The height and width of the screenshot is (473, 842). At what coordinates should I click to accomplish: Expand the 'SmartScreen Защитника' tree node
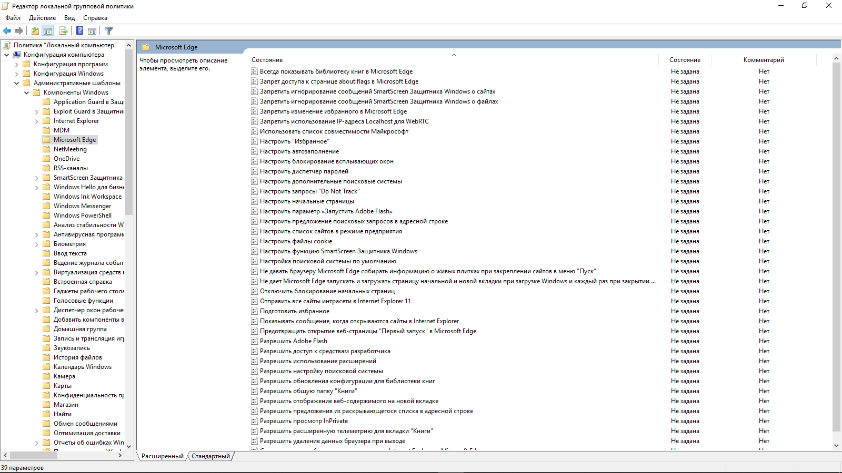[x=36, y=178]
